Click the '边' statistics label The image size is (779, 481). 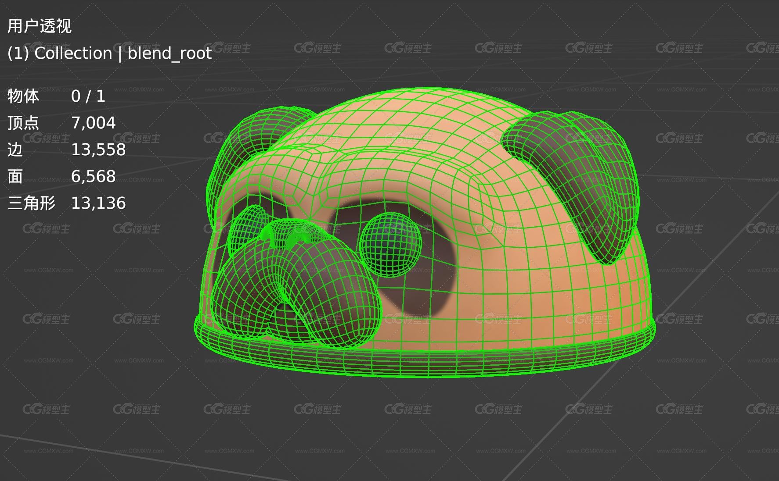tap(15, 150)
